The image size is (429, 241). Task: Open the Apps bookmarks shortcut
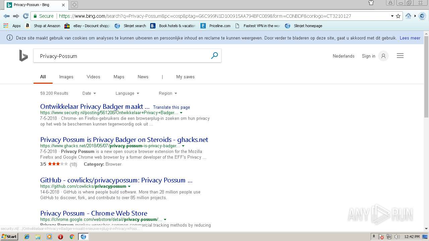click(12, 26)
